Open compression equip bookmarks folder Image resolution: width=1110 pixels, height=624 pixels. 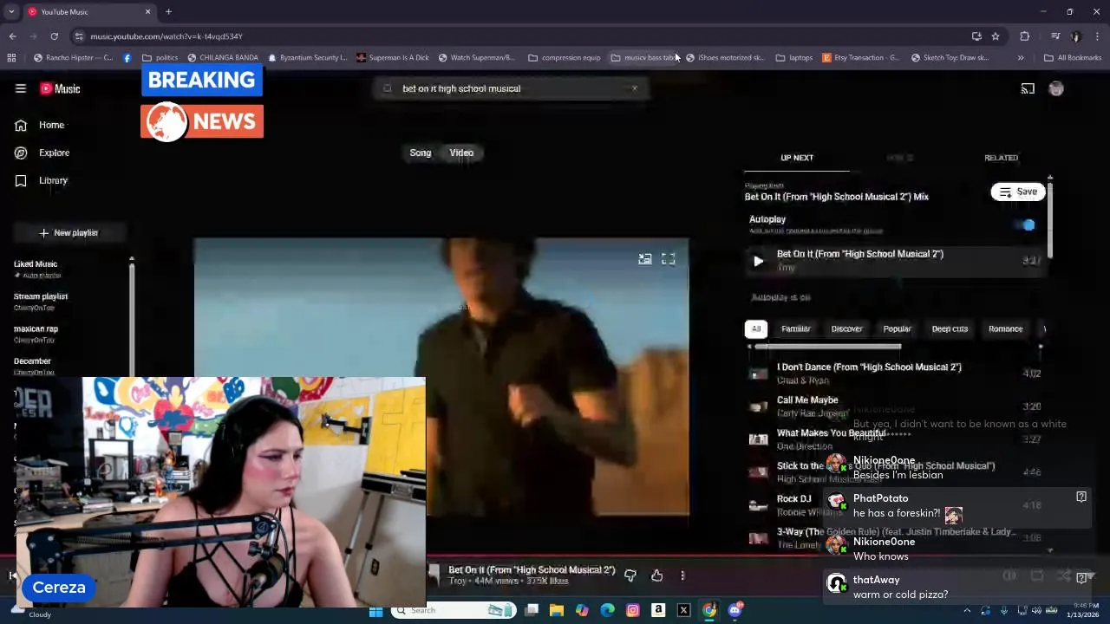(x=565, y=58)
